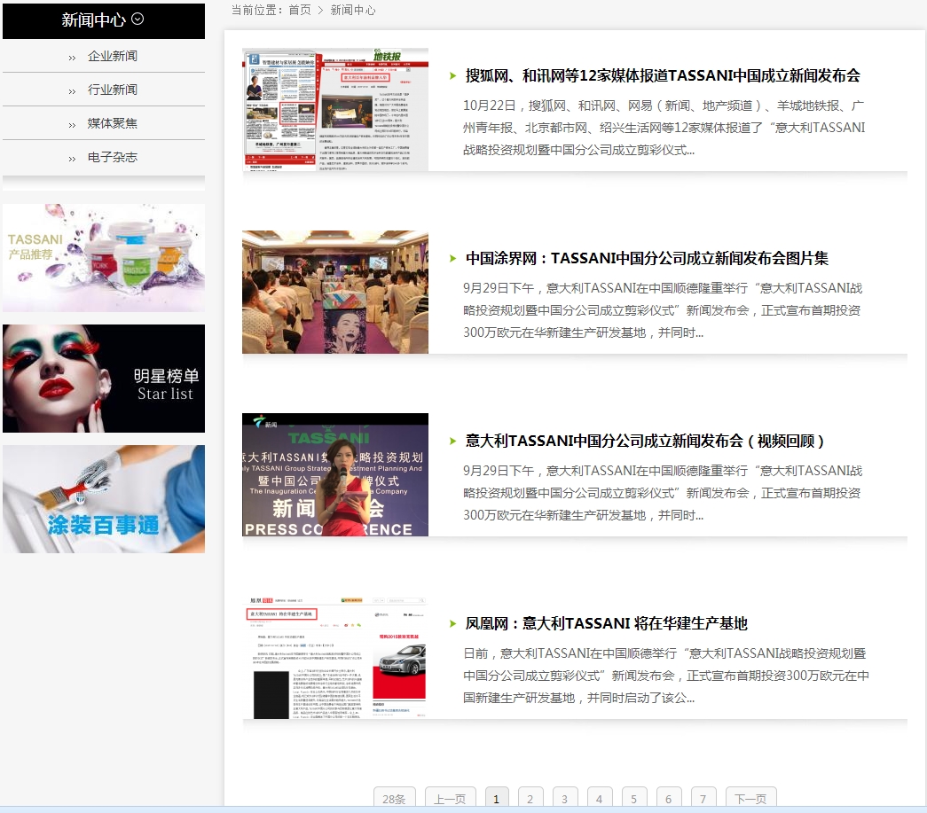The height and width of the screenshot is (813, 927).
Task: Expand the 新闻中心 header chevron icon
Action: pyautogui.click(x=137, y=20)
